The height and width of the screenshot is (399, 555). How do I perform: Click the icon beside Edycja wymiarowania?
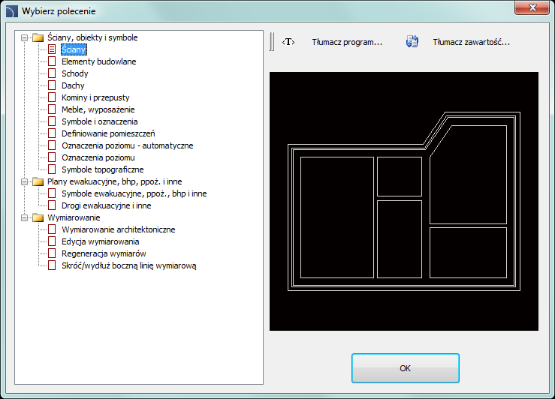[52, 241]
